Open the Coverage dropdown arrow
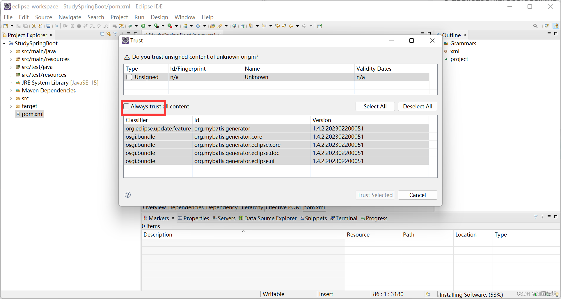This screenshot has width=561, height=299. 163,26
